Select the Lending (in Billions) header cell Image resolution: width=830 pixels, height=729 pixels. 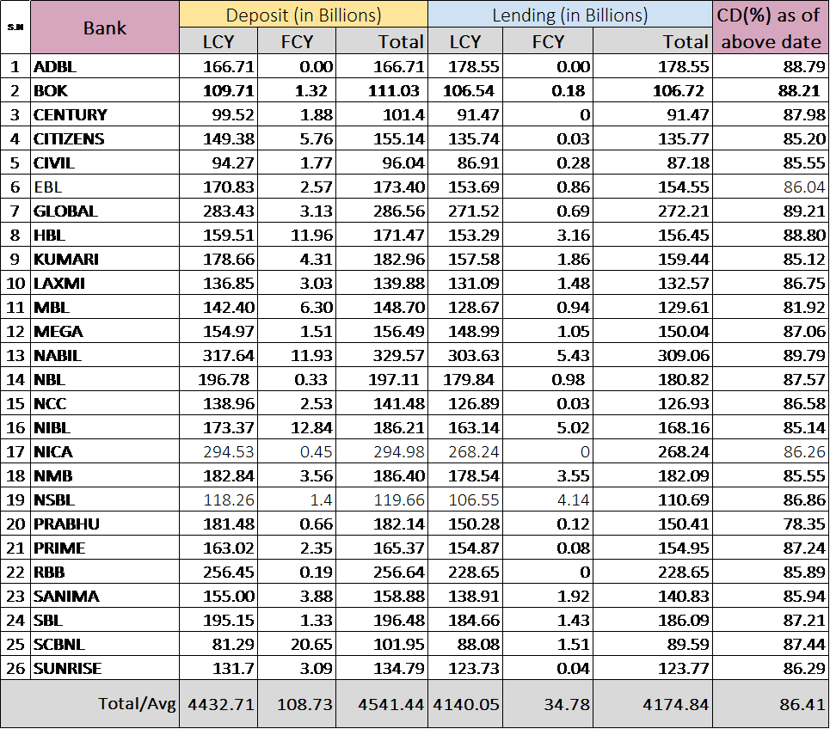tap(569, 15)
